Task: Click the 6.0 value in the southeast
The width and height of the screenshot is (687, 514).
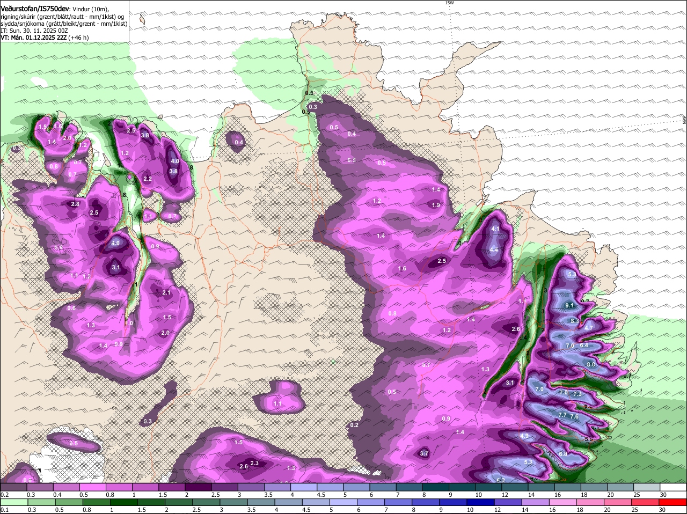Action: click(563, 454)
